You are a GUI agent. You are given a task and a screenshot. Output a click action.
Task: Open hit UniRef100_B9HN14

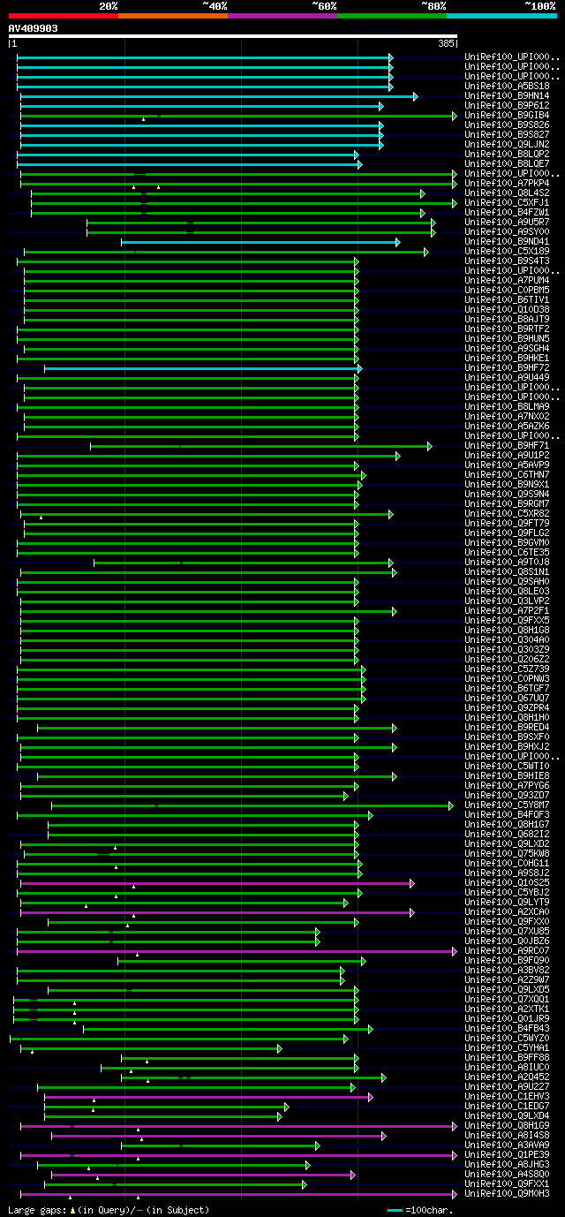coord(508,96)
